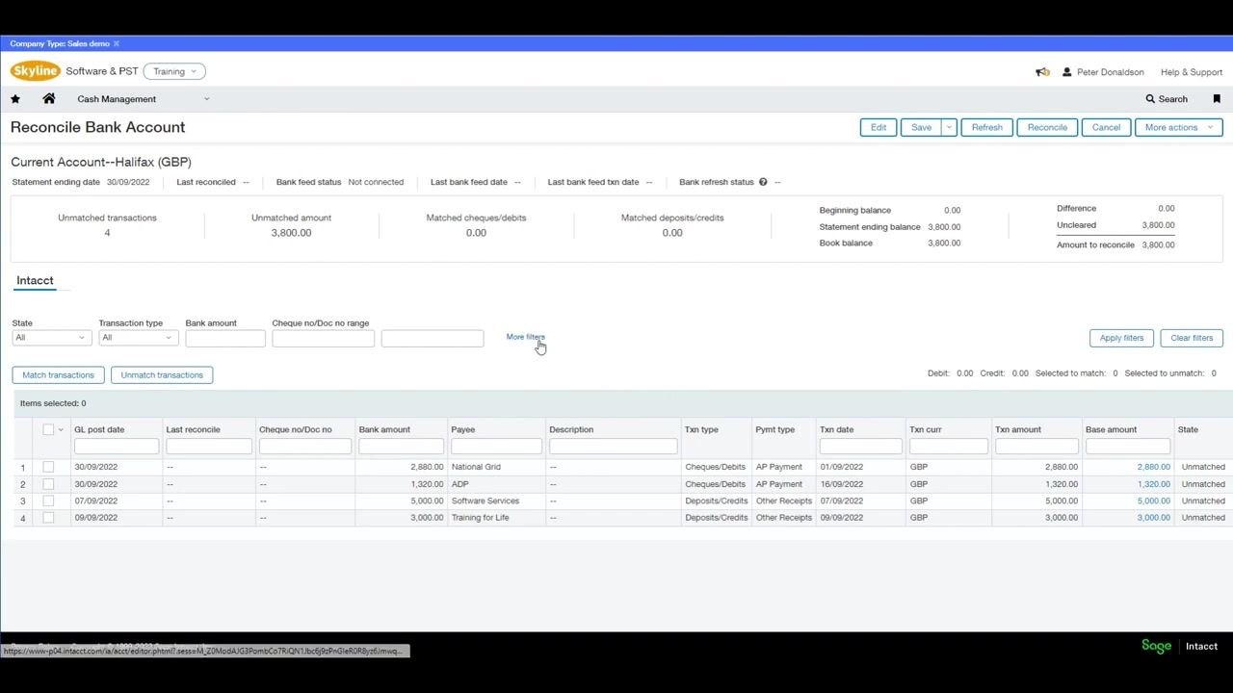This screenshot has height=693, width=1233.
Task: Go to the home icon
Action: click(x=49, y=98)
